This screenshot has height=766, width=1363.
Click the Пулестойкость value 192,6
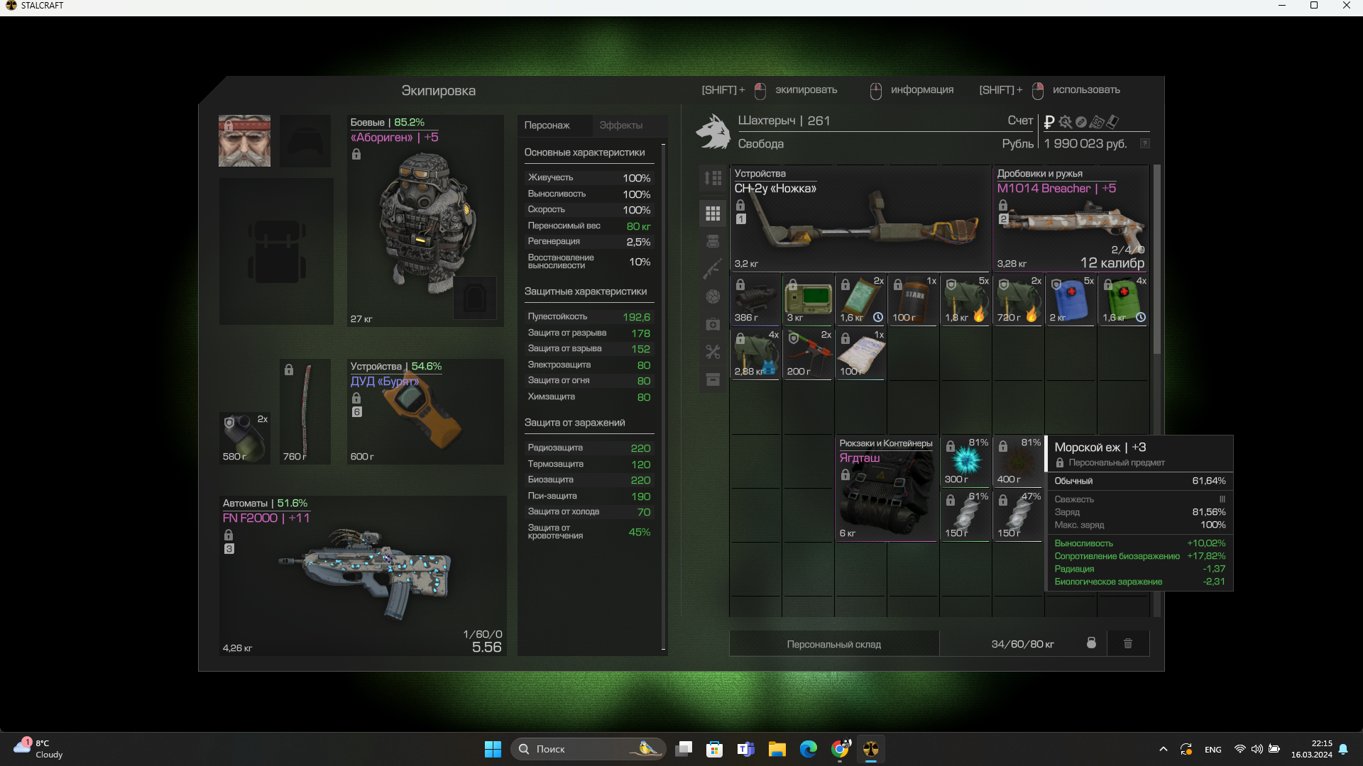point(636,317)
